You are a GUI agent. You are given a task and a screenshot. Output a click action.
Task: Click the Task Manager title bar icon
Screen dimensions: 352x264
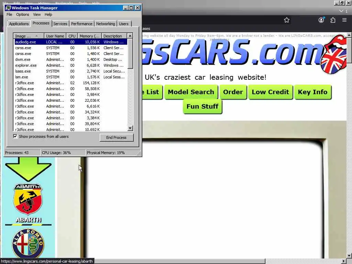9,8
